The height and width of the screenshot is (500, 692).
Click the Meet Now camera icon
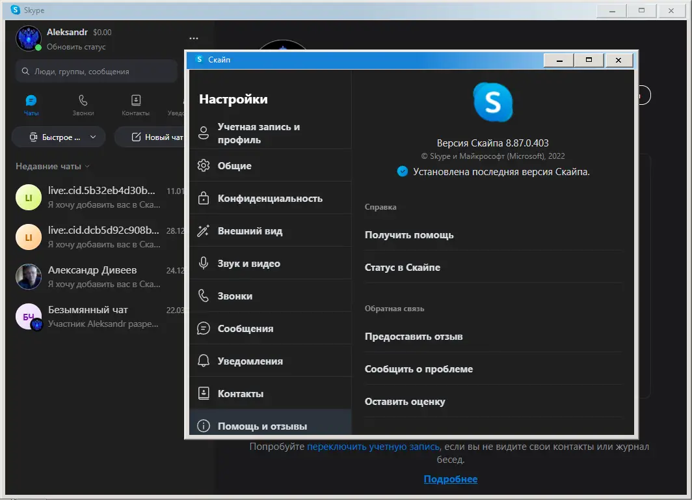coord(33,137)
